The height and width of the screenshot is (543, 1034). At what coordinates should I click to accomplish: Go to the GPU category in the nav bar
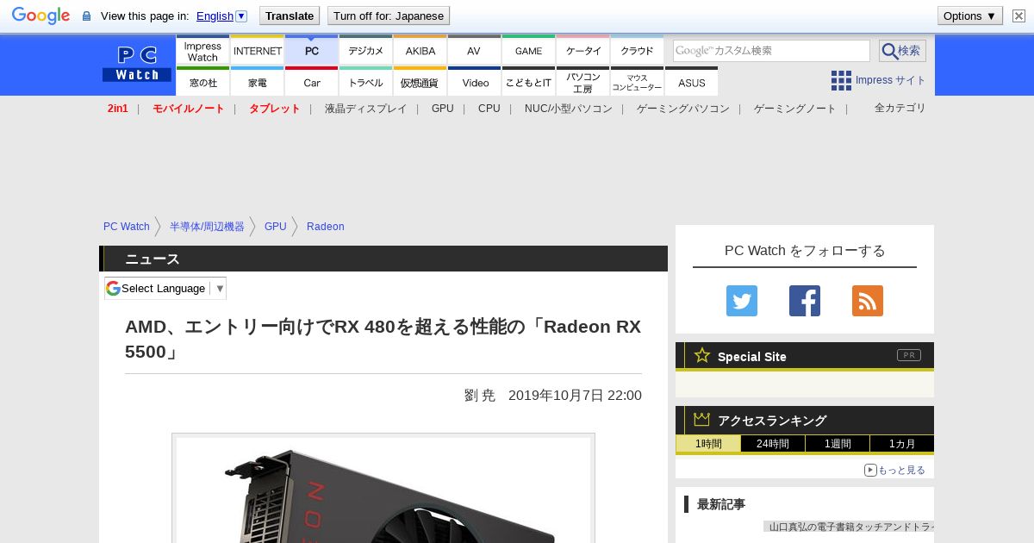point(442,109)
